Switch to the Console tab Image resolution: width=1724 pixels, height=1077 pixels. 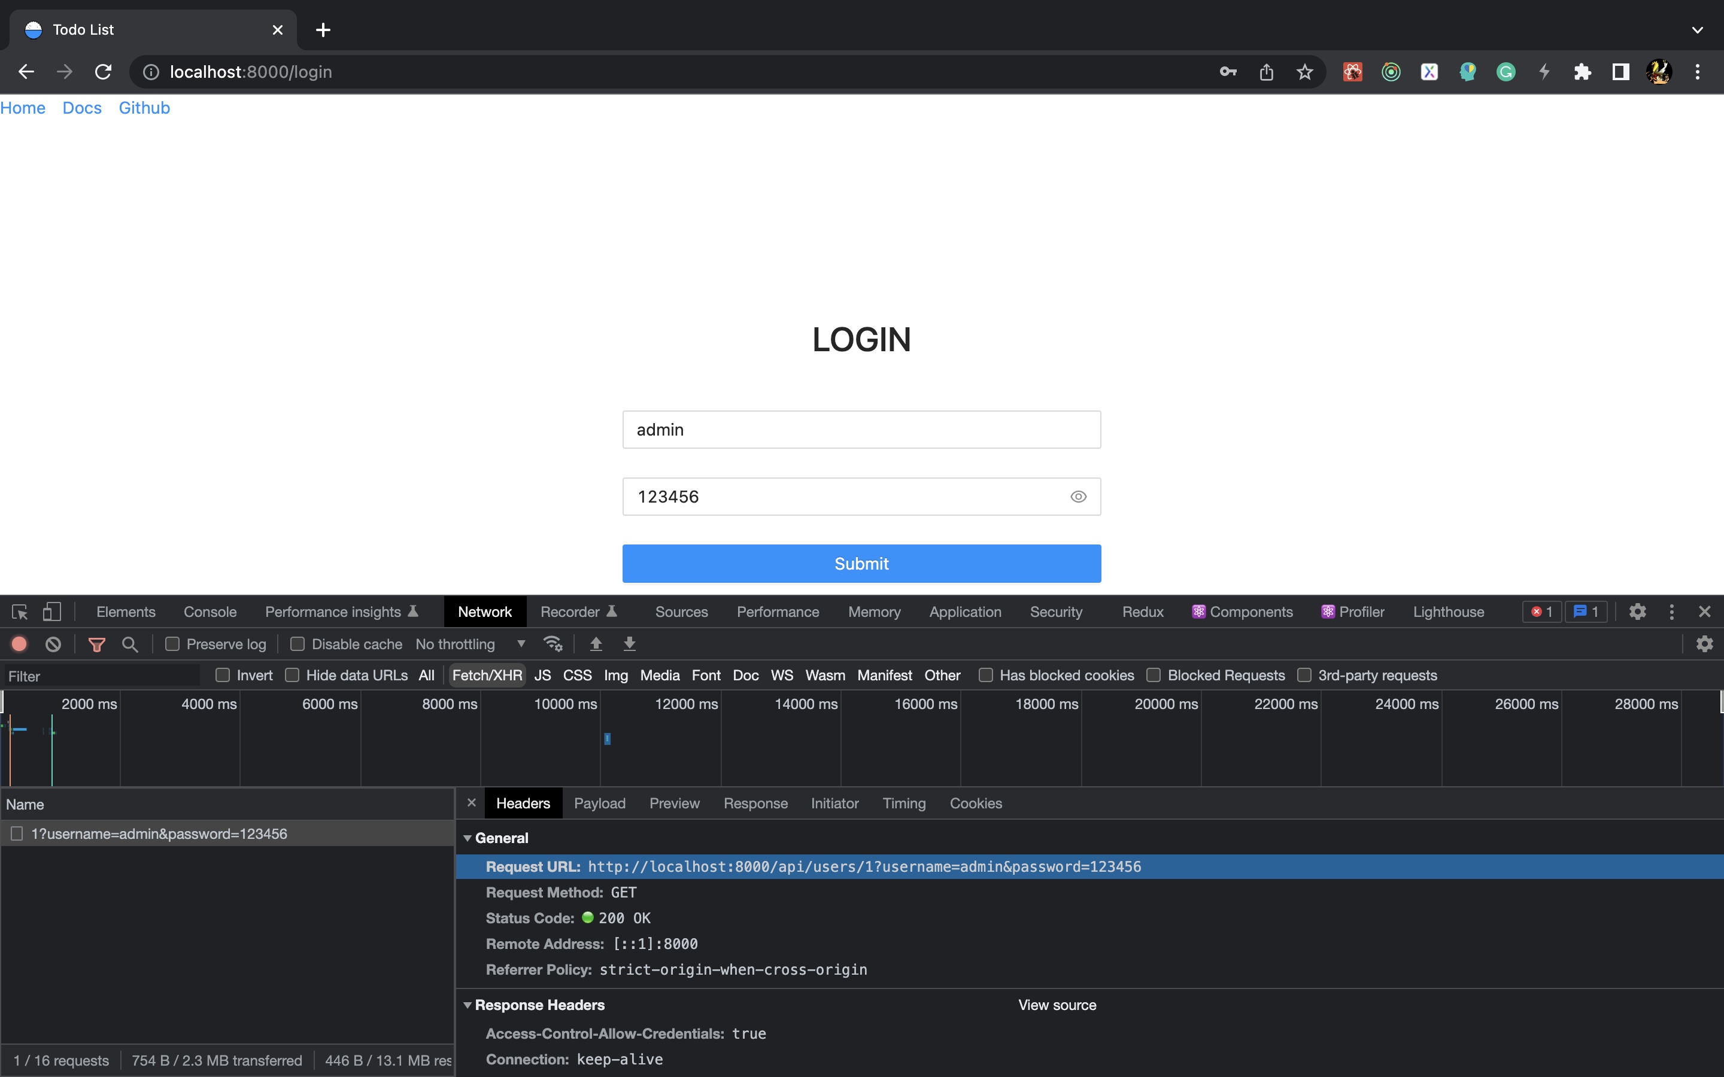210,612
